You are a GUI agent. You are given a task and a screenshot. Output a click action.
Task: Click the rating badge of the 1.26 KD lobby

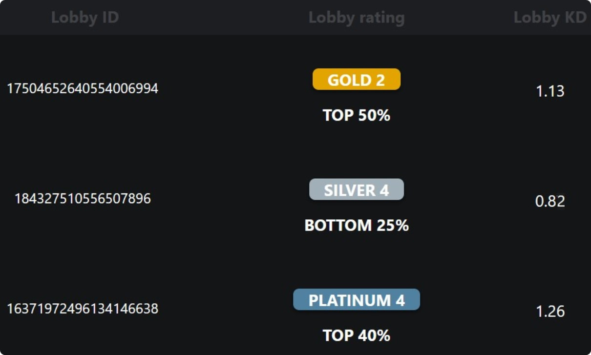coord(357,300)
